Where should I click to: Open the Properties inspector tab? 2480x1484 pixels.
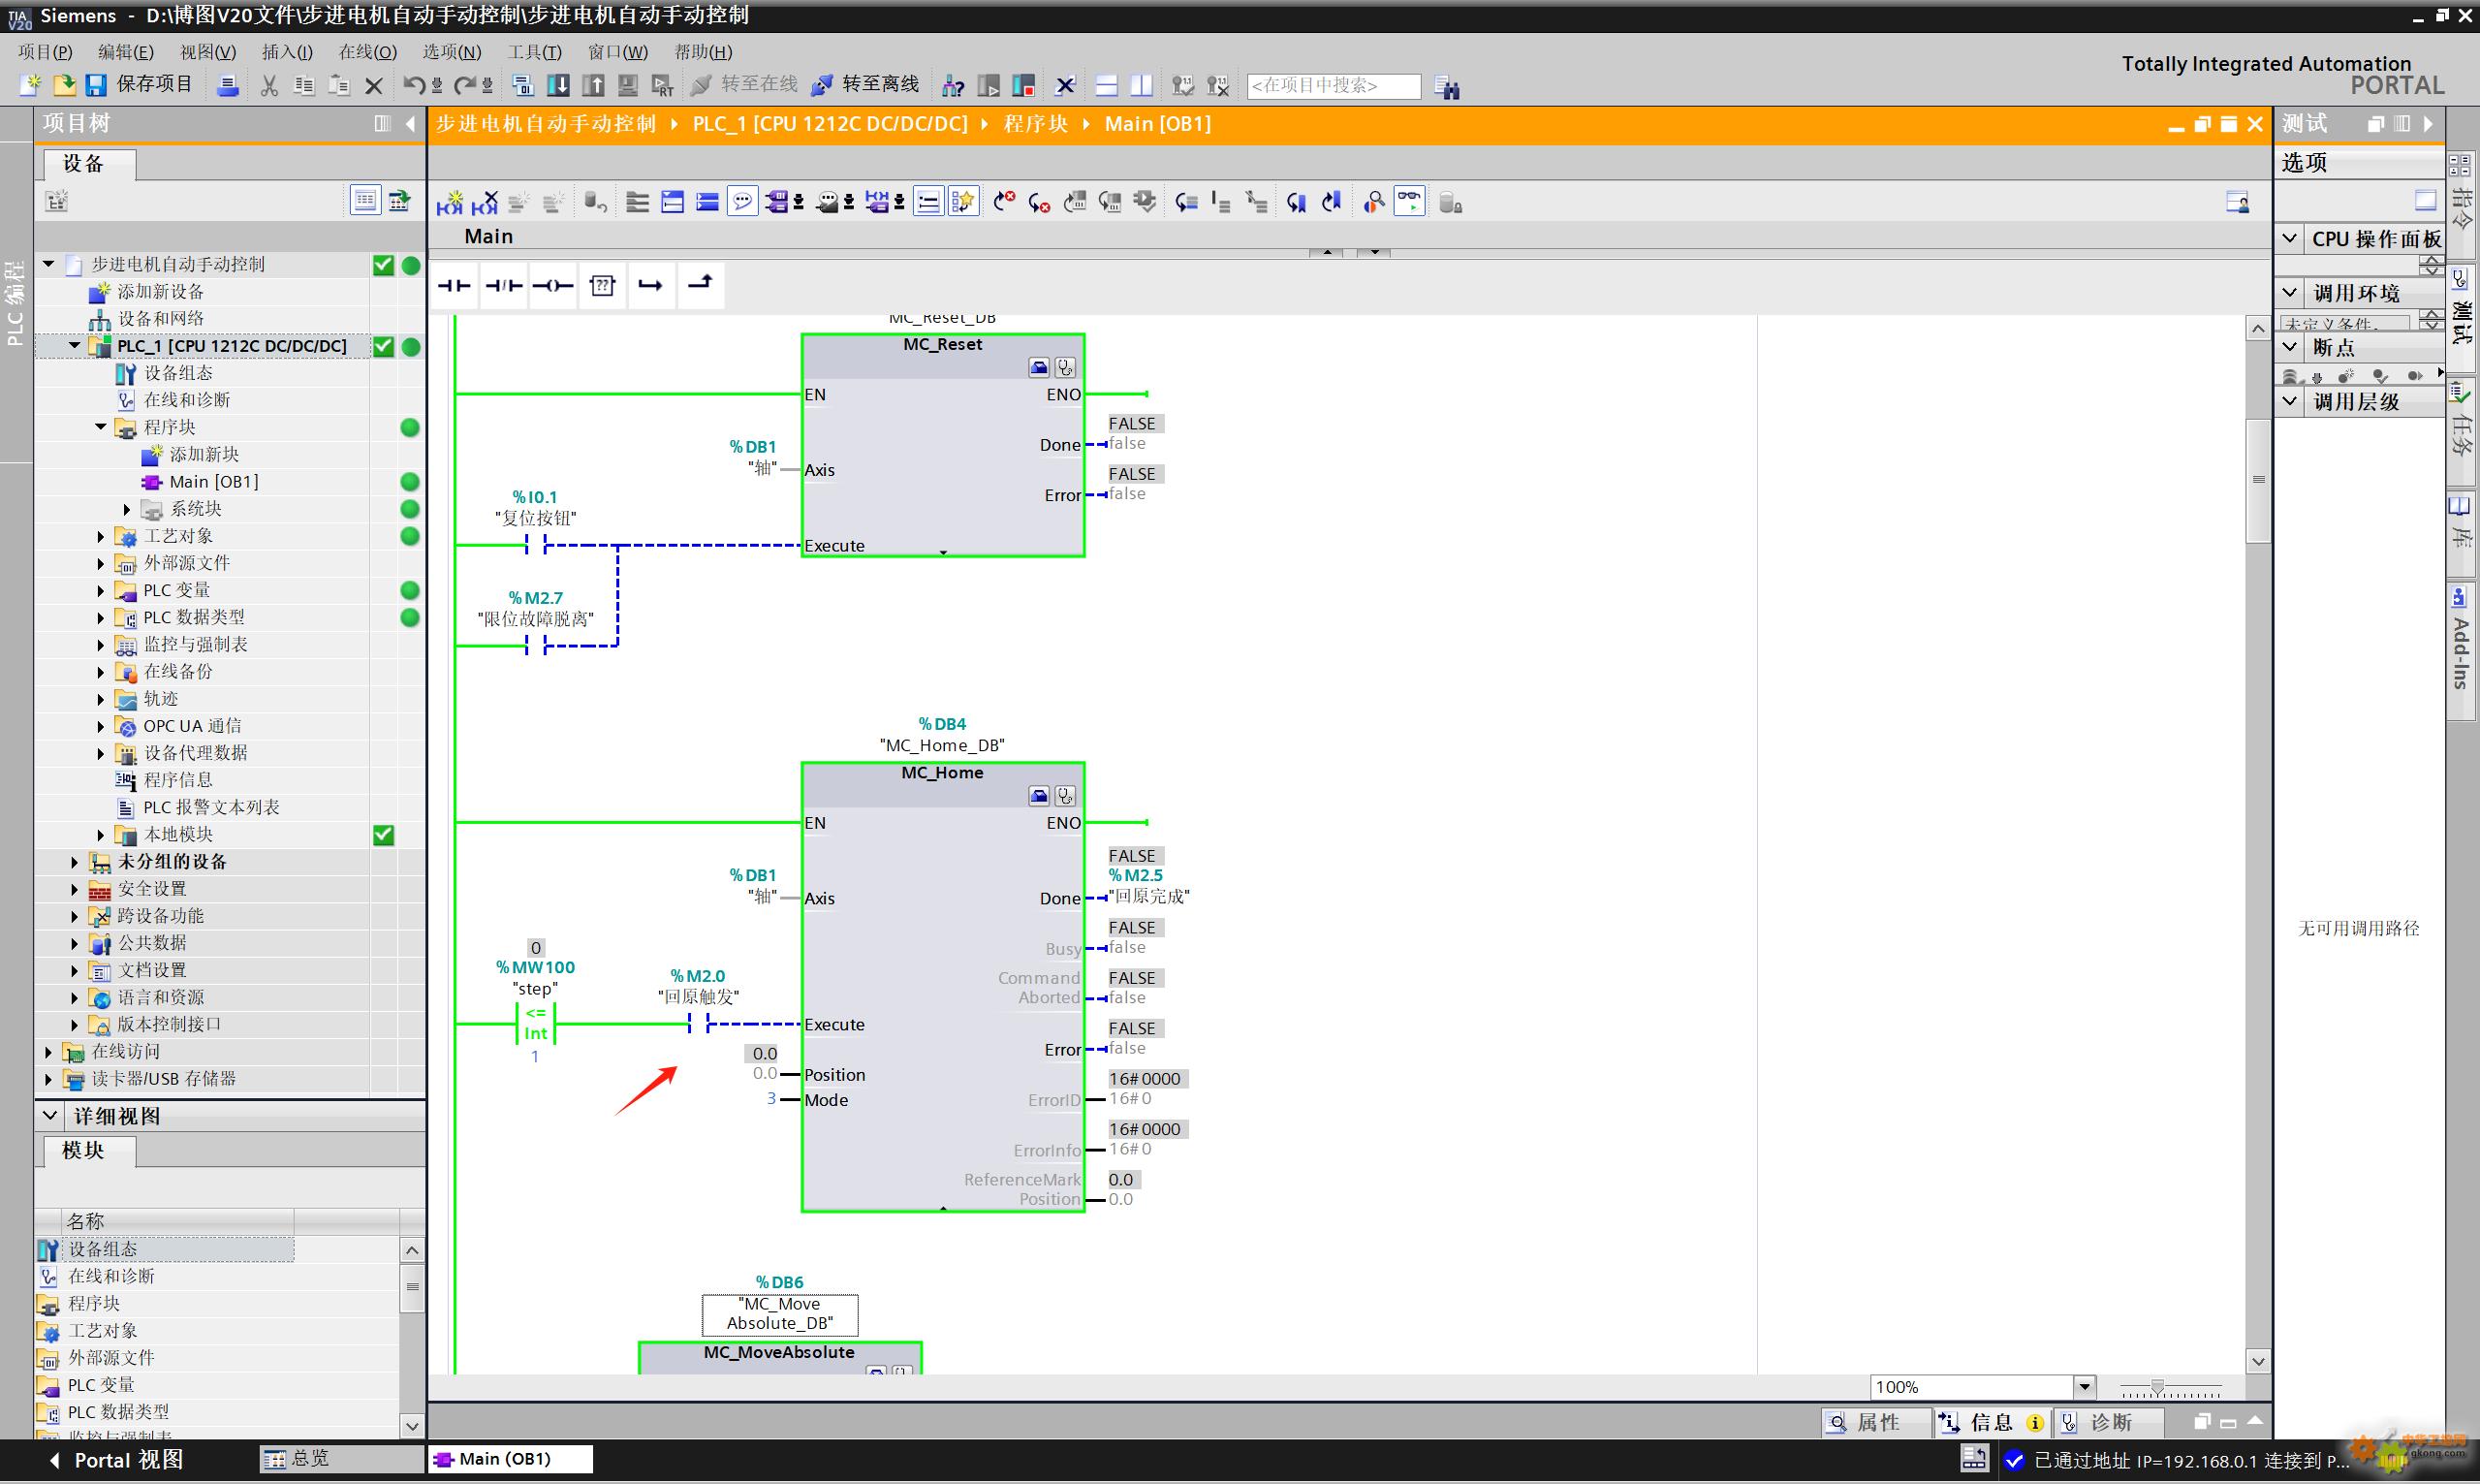click(1875, 1422)
